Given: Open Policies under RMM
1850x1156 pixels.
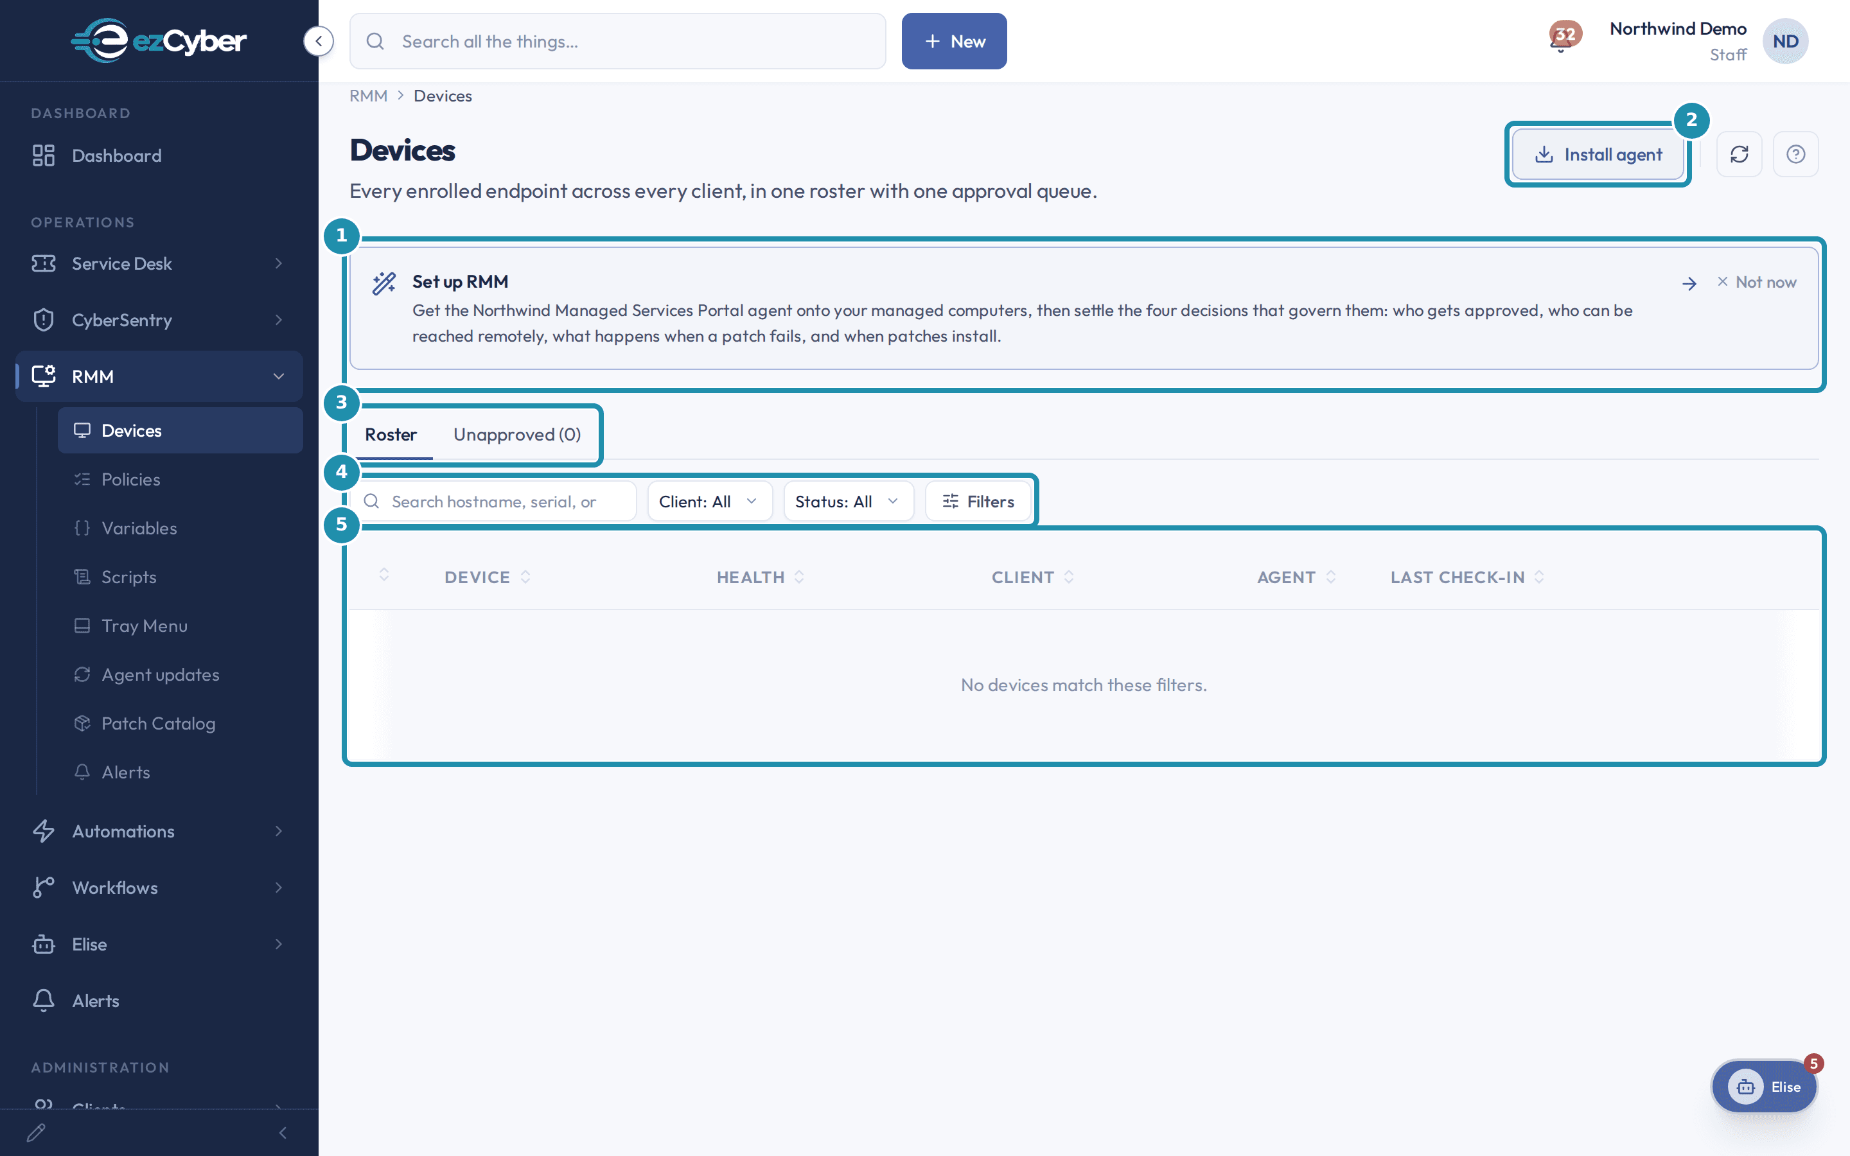Looking at the screenshot, I should click(x=181, y=479).
